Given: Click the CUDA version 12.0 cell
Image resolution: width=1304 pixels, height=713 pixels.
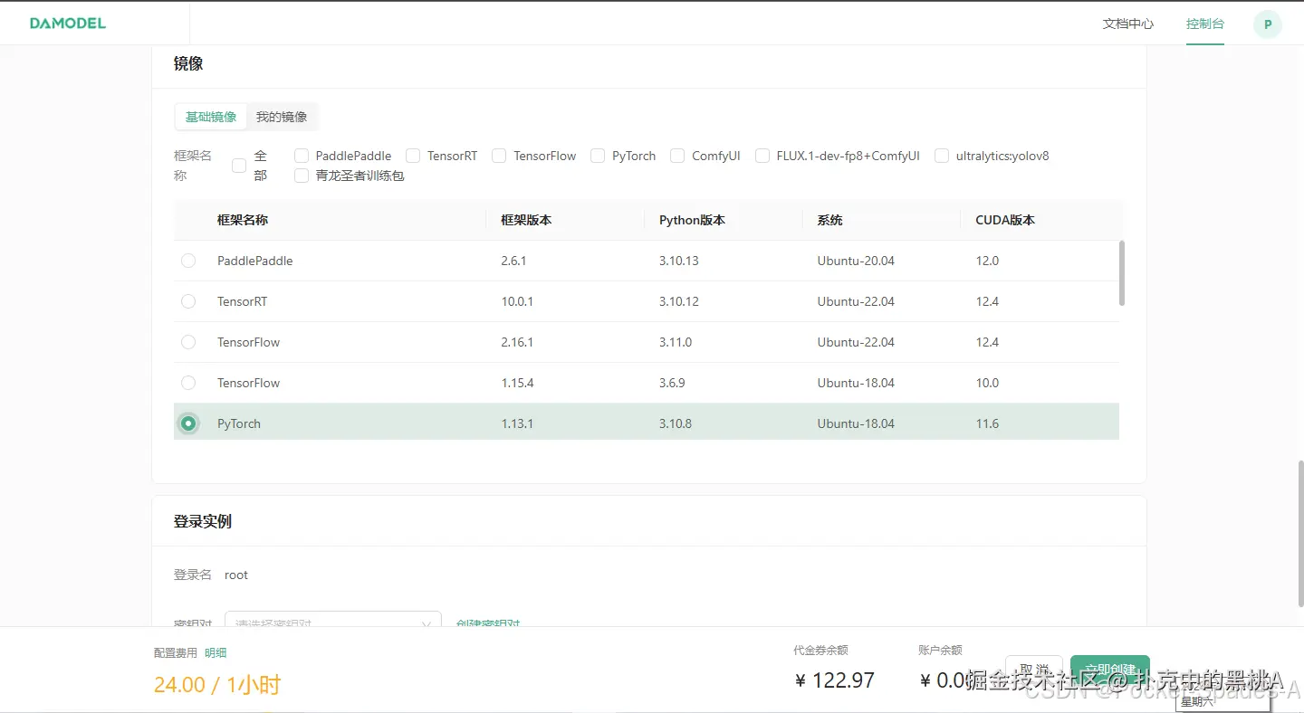Looking at the screenshot, I should (987, 261).
